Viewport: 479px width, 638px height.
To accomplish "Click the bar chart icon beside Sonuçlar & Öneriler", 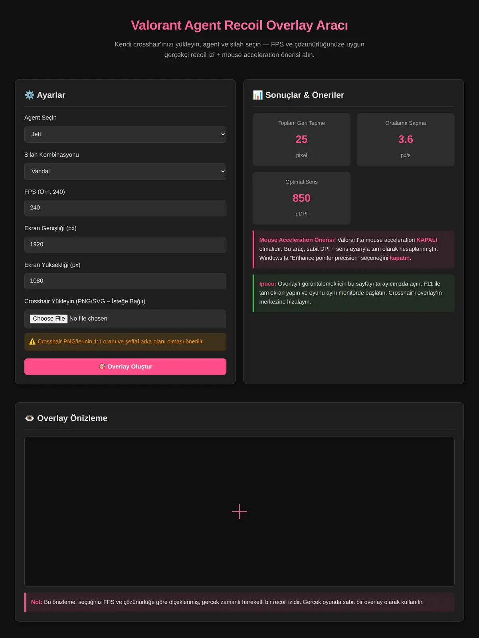I will click(x=258, y=95).
